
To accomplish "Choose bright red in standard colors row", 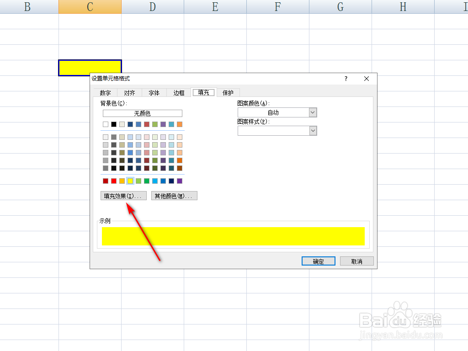I will [114, 181].
